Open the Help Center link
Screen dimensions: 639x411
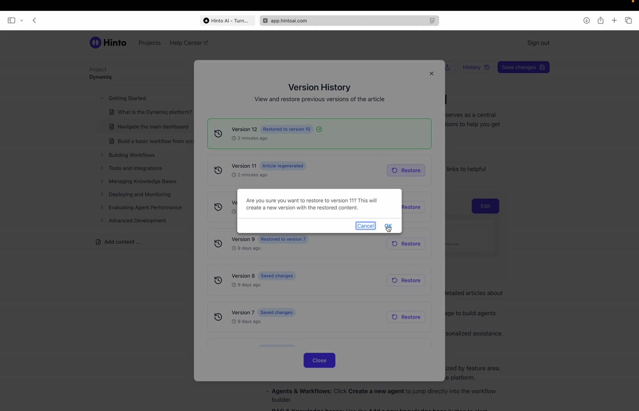(188, 43)
